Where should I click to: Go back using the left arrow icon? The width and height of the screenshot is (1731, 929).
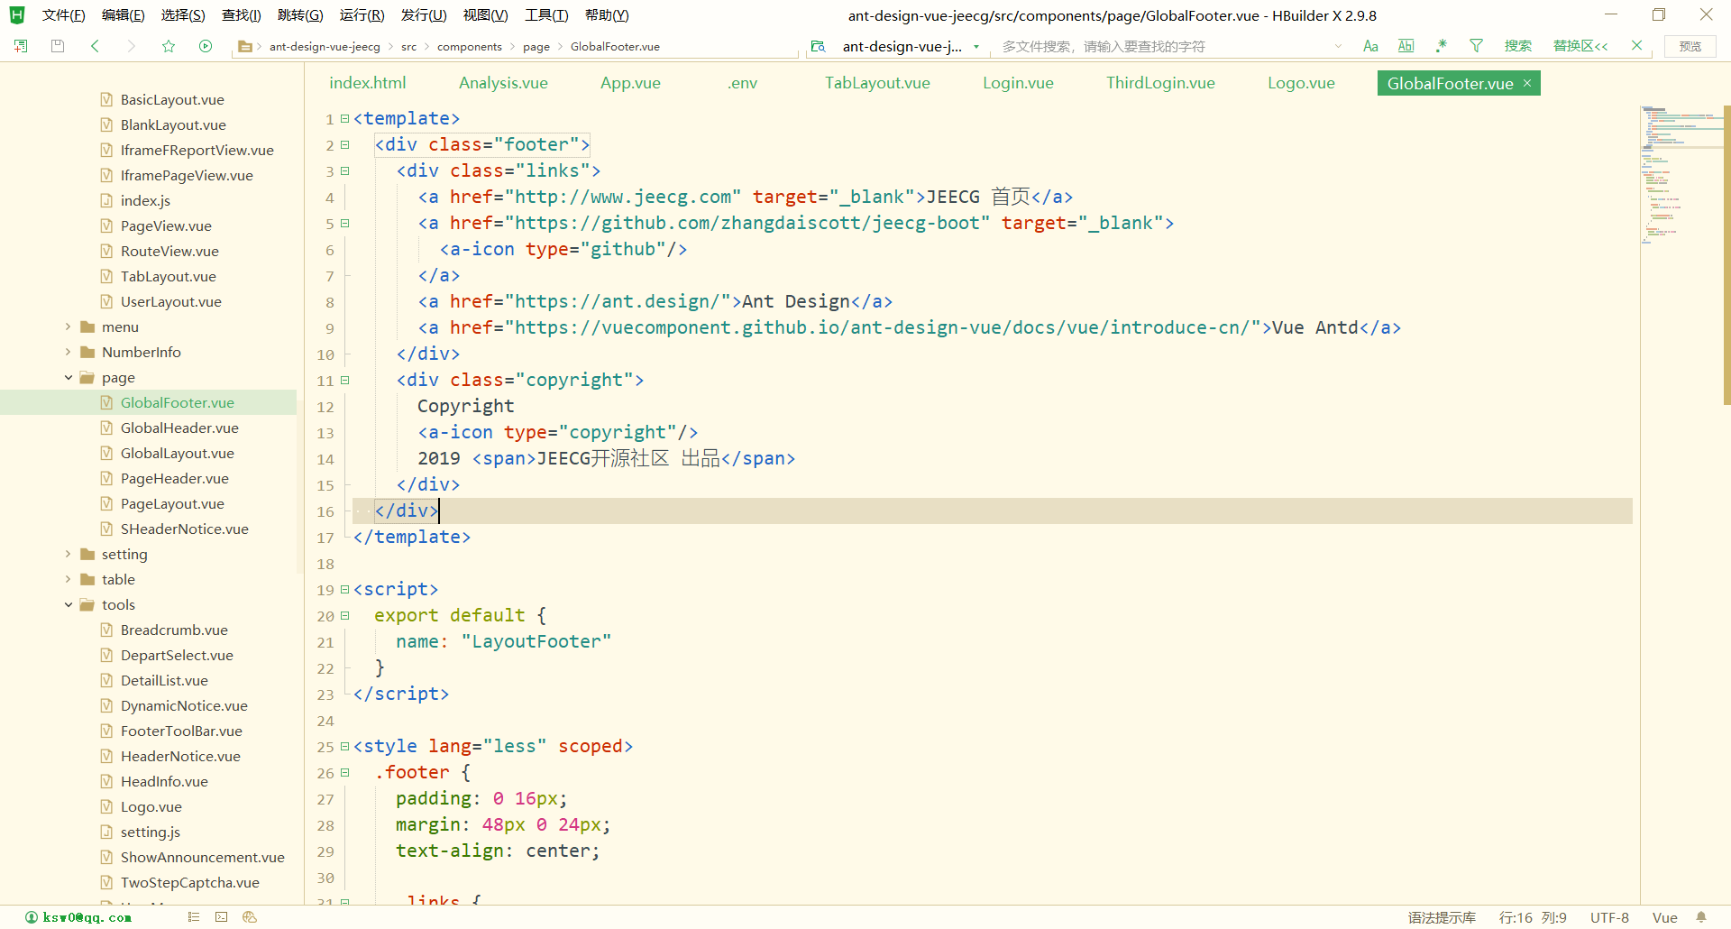coord(95,46)
